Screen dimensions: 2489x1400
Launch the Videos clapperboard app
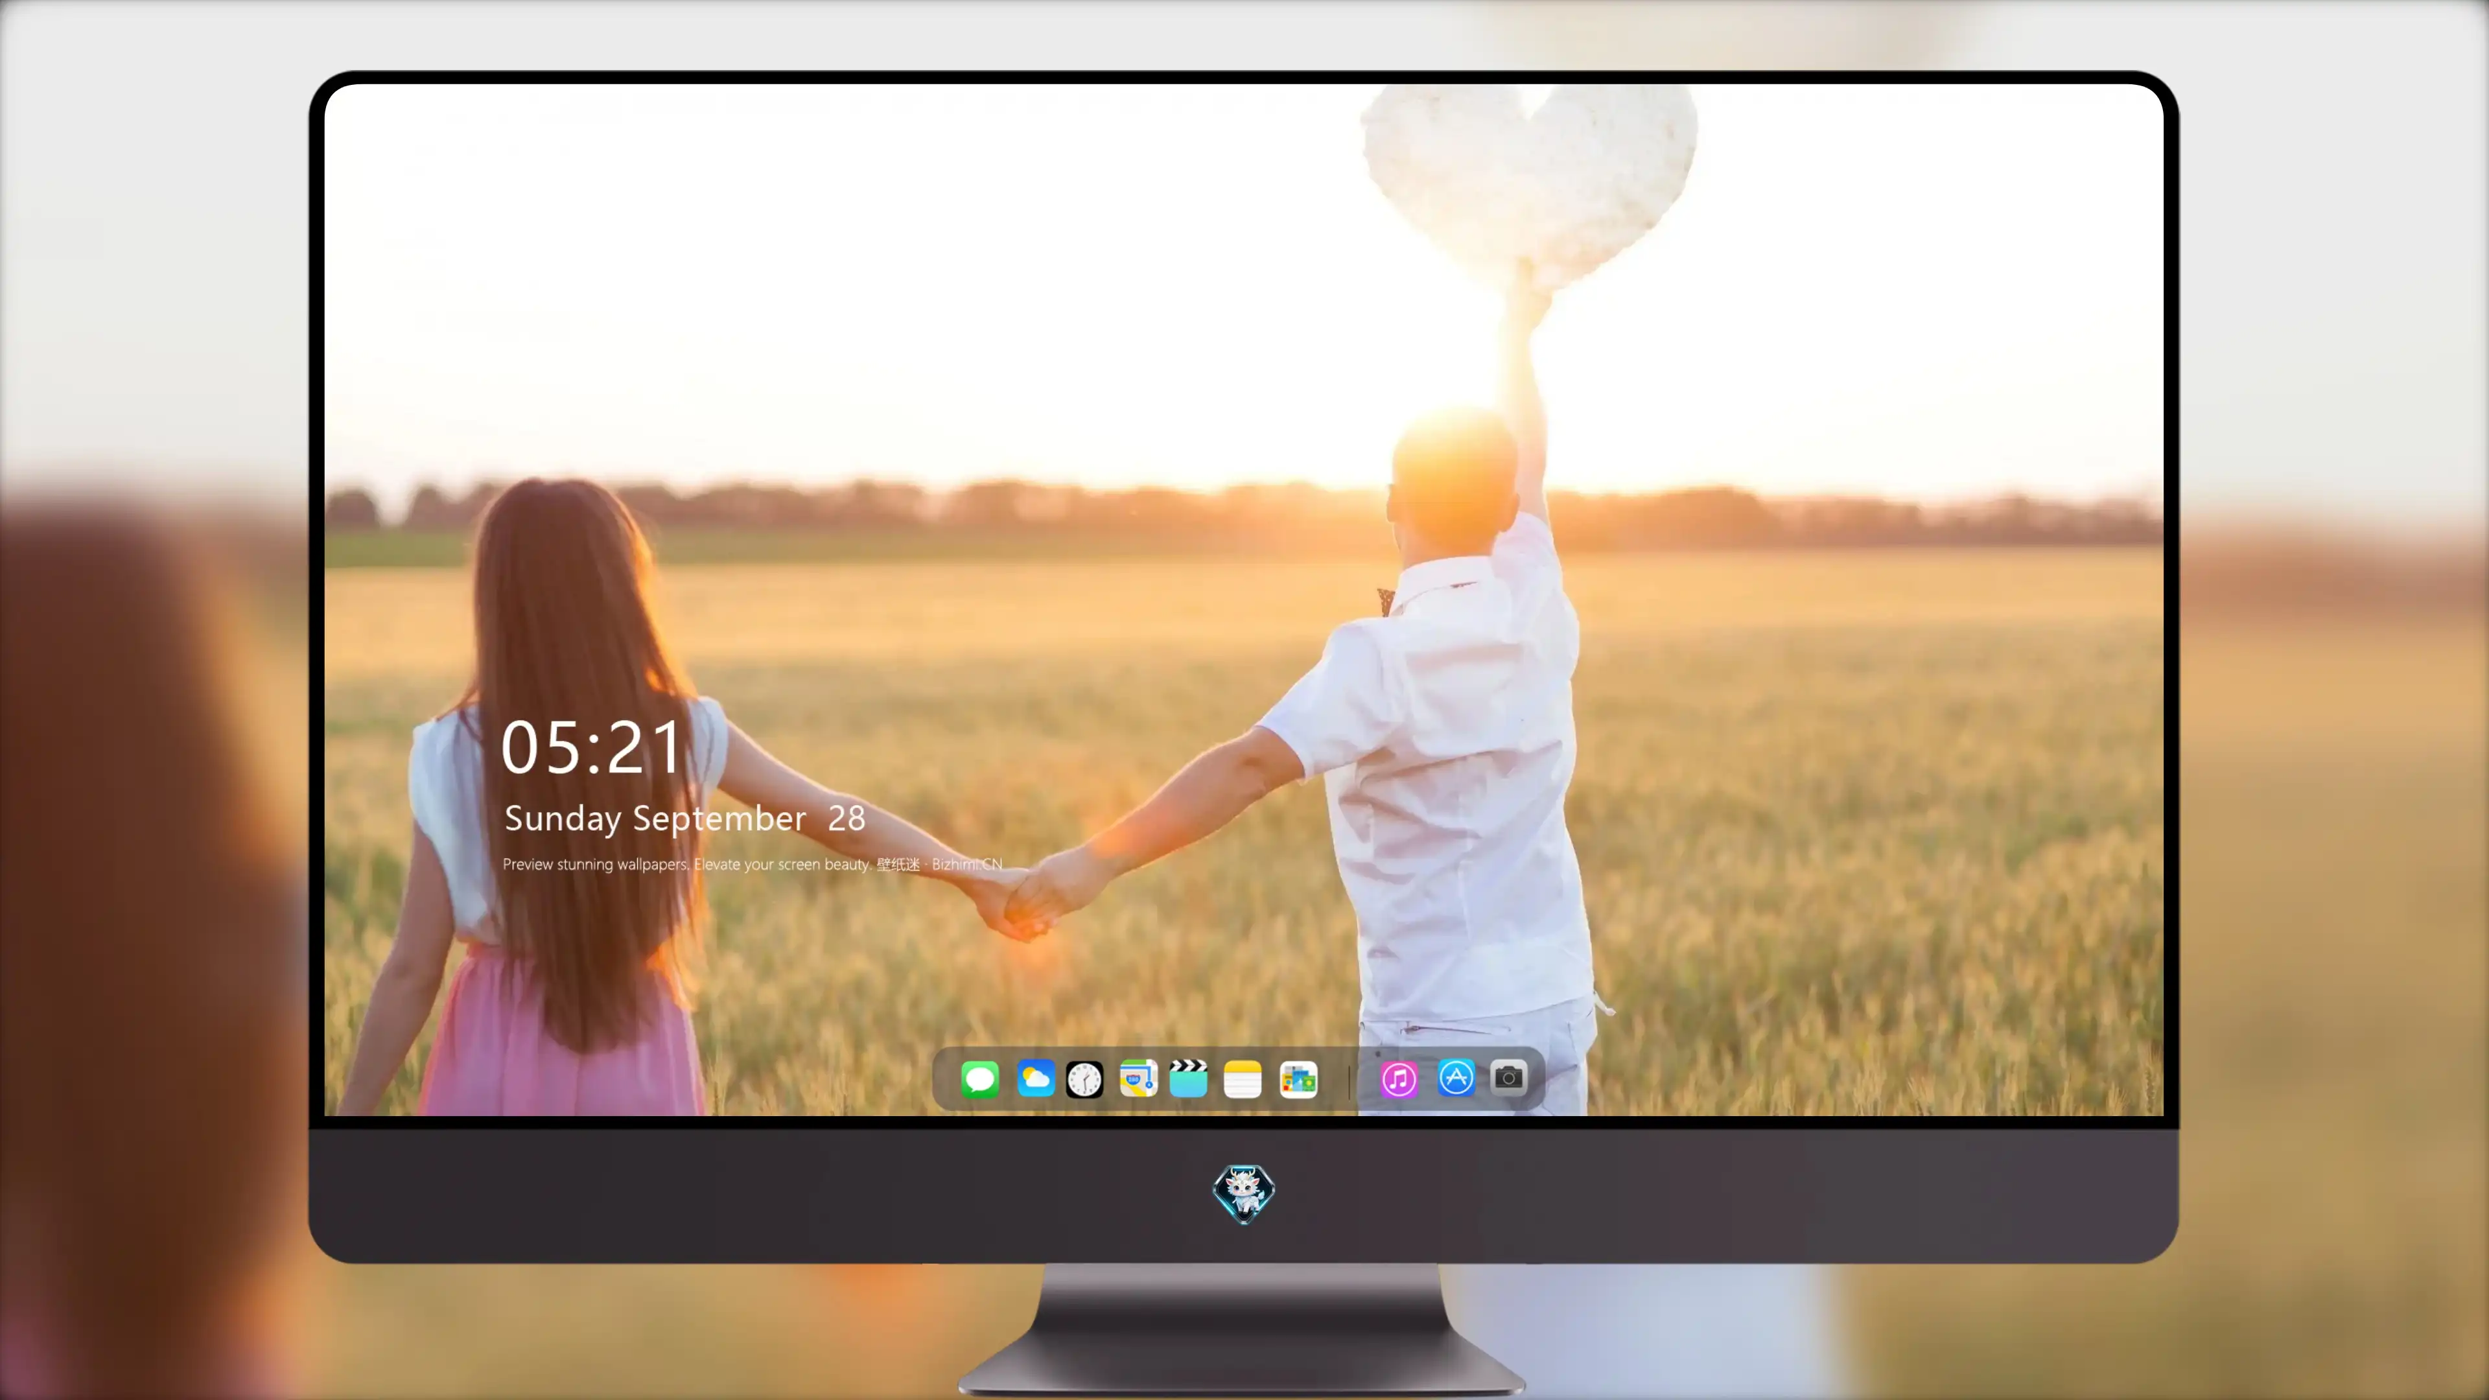pos(1189,1079)
